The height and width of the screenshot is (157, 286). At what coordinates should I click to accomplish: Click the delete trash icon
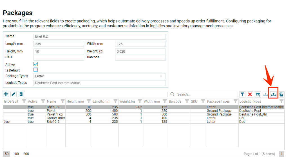point(21,94)
